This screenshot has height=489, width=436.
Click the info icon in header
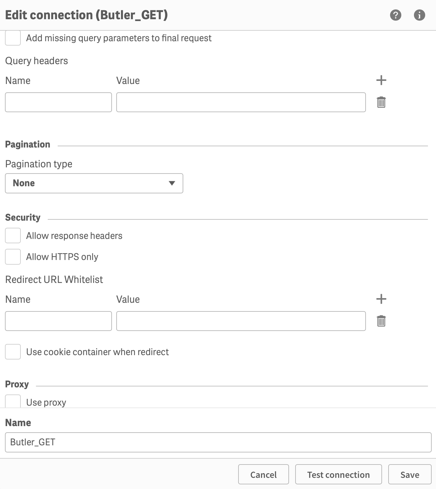(x=419, y=15)
